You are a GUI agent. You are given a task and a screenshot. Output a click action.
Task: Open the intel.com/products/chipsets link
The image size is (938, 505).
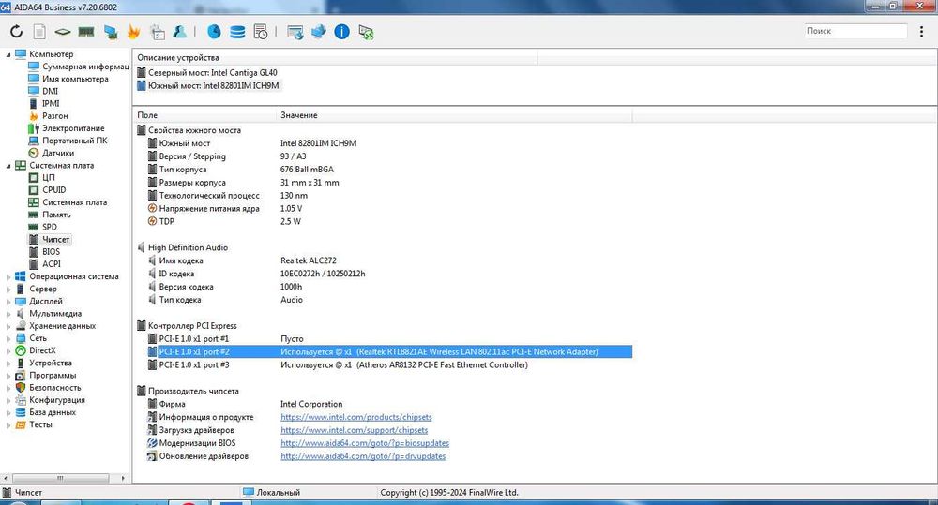356,417
